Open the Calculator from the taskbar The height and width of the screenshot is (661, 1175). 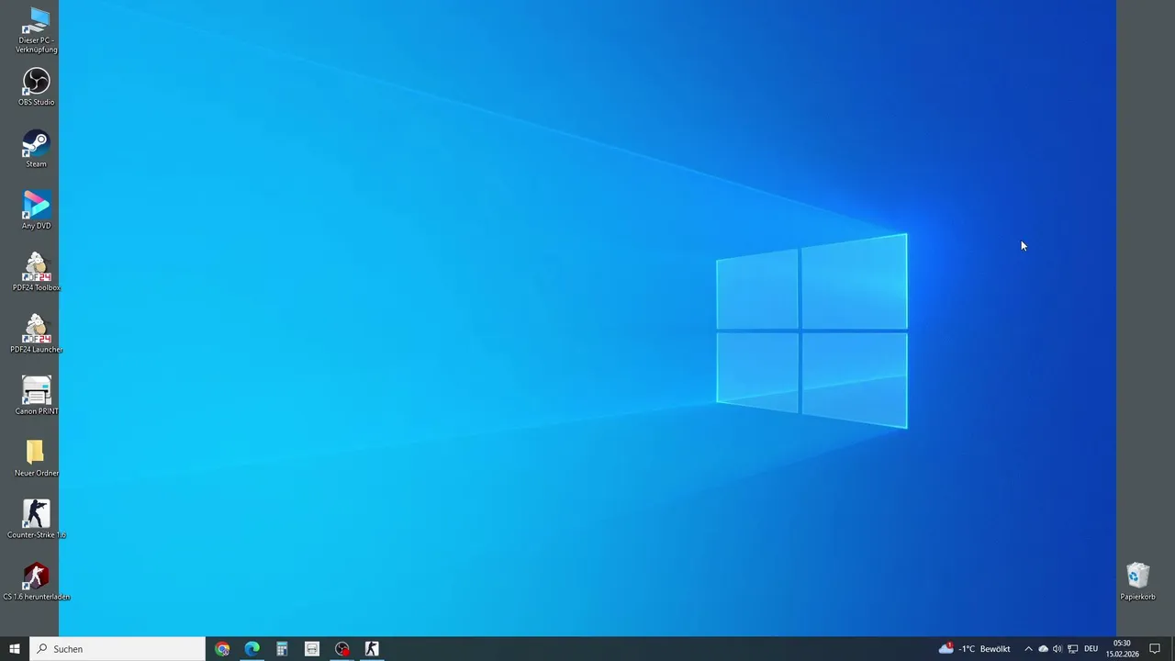click(x=282, y=649)
